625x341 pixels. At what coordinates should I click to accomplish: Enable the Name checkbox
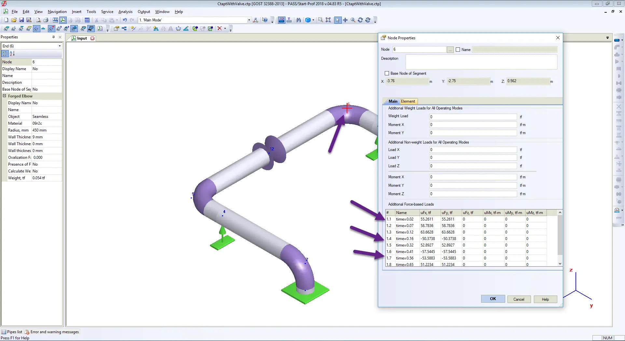458,50
